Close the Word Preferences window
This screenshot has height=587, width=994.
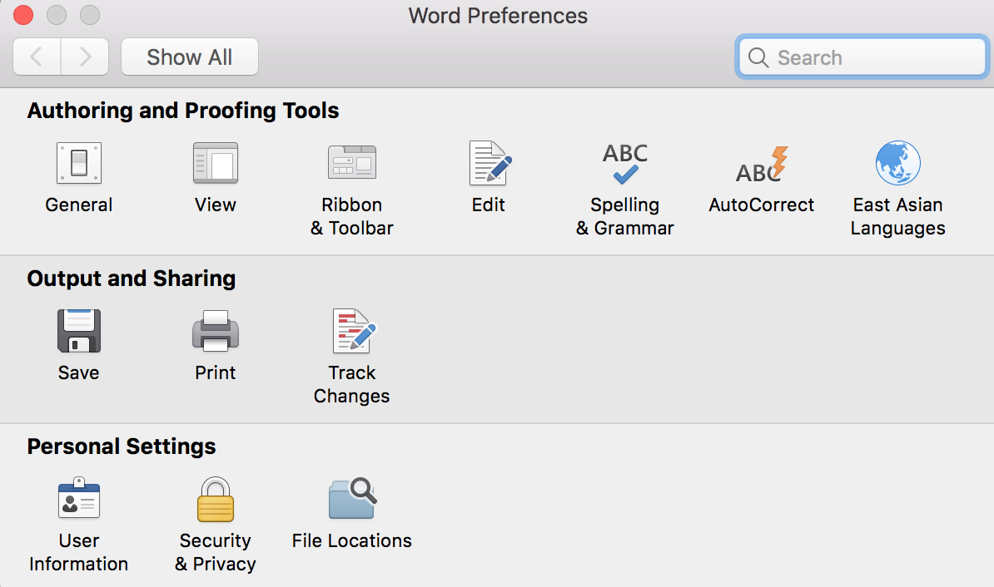click(x=23, y=15)
